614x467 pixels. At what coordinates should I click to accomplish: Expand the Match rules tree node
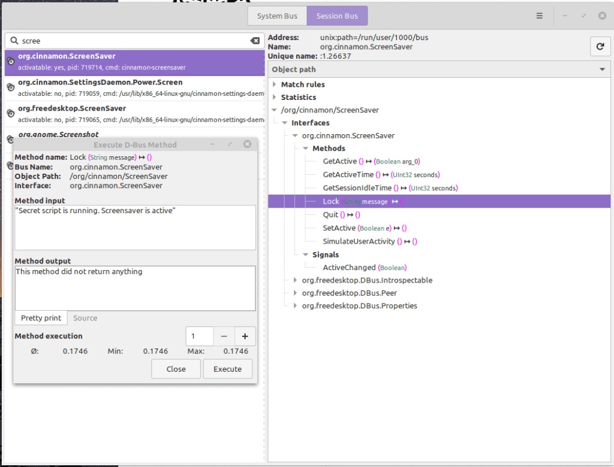pos(275,84)
